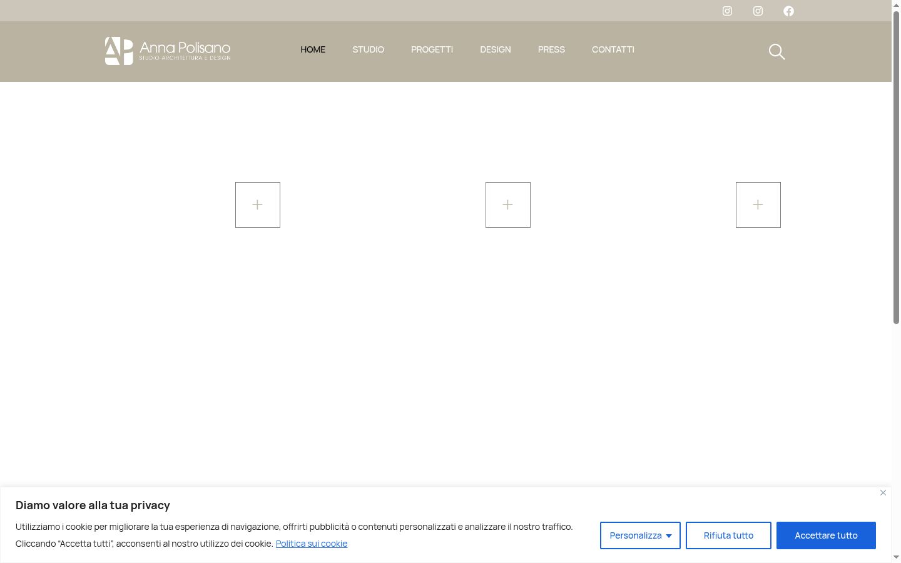Open the PROGETTI menu item

point(432,49)
